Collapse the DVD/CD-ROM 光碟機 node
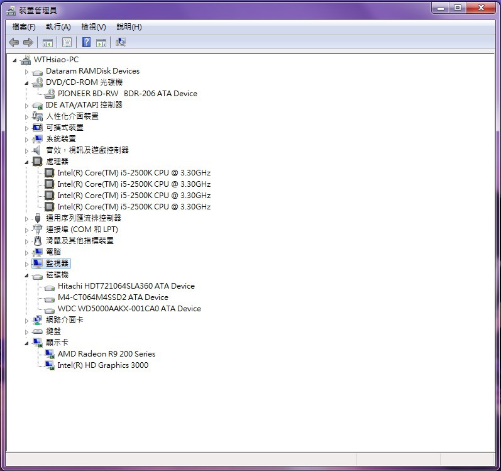Image resolution: width=501 pixels, height=471 pixels. click(x=27, y=83)
